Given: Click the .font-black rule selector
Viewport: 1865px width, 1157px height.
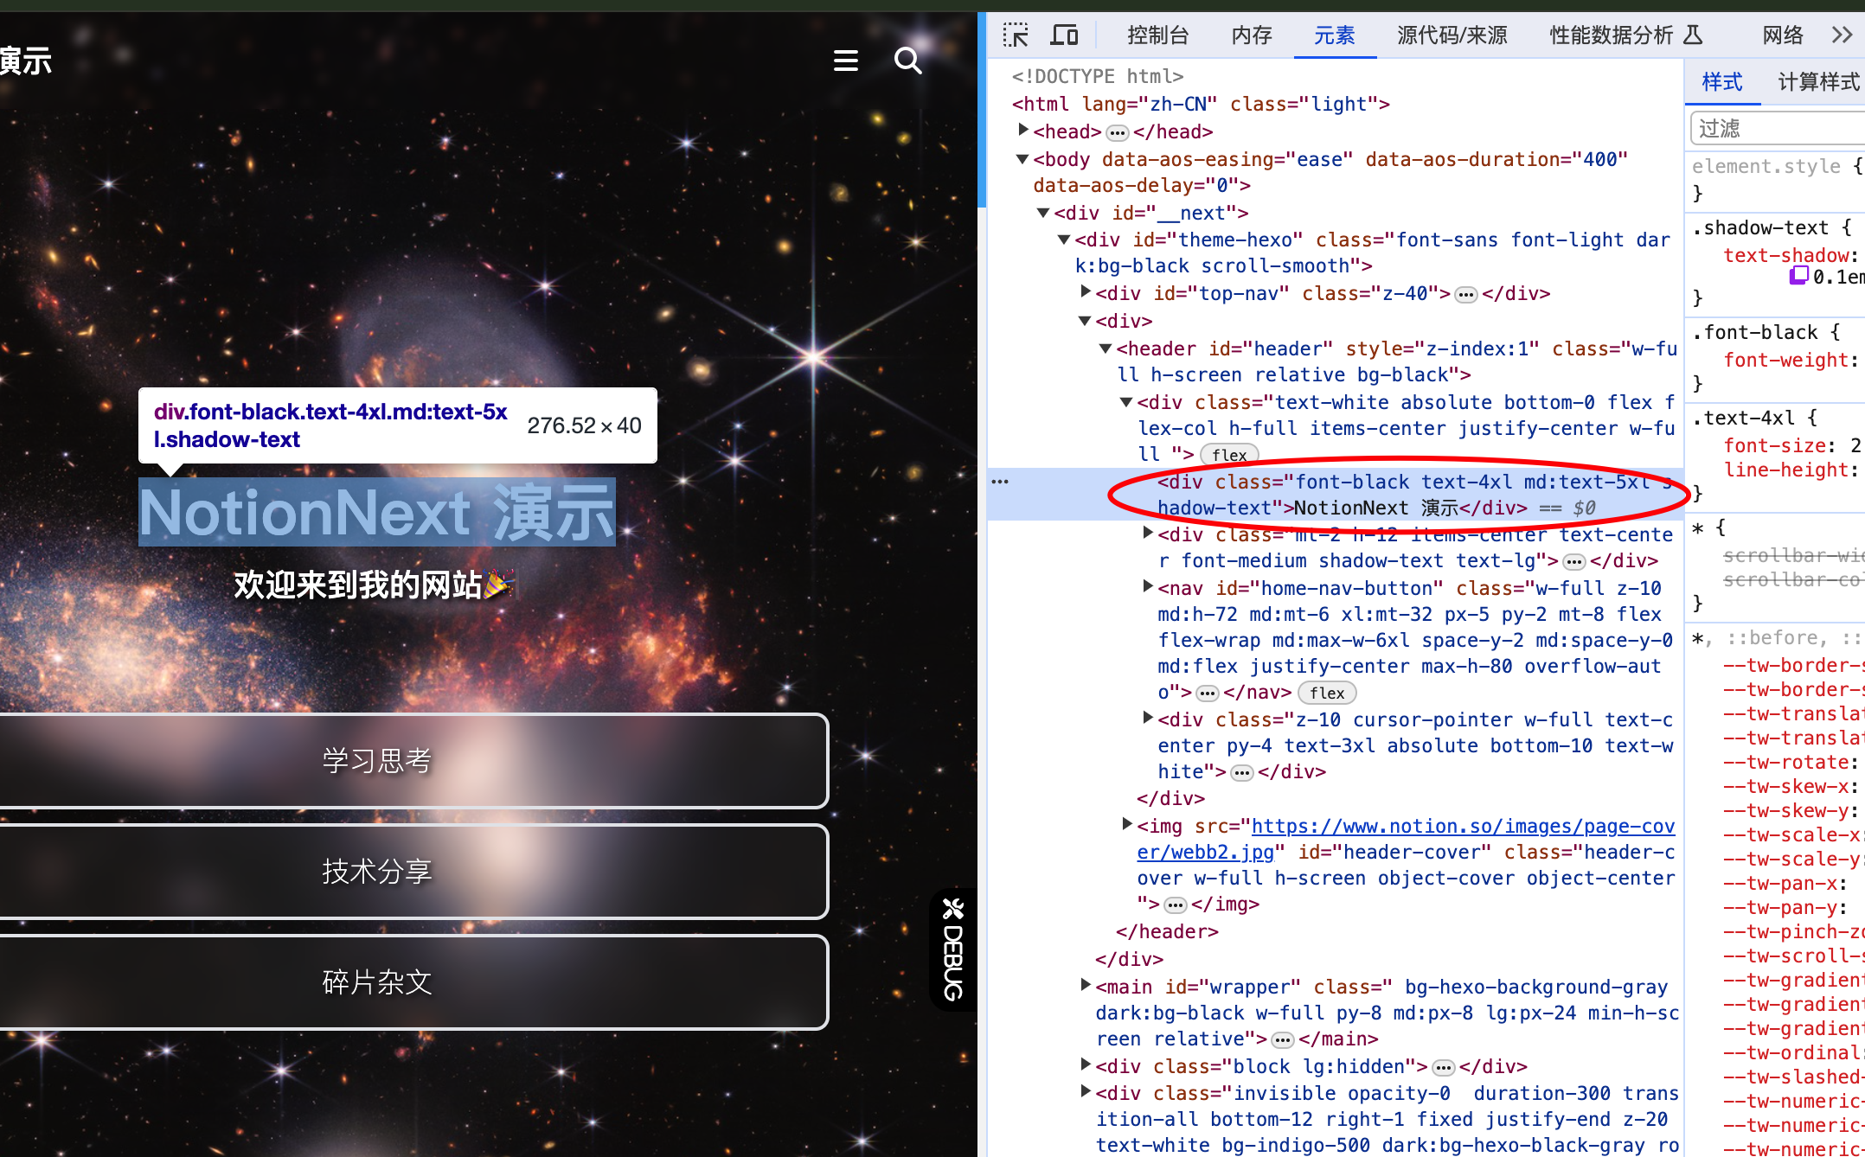Looking at the screenshot, I should pyautogui.click(x=1755, y=333).
